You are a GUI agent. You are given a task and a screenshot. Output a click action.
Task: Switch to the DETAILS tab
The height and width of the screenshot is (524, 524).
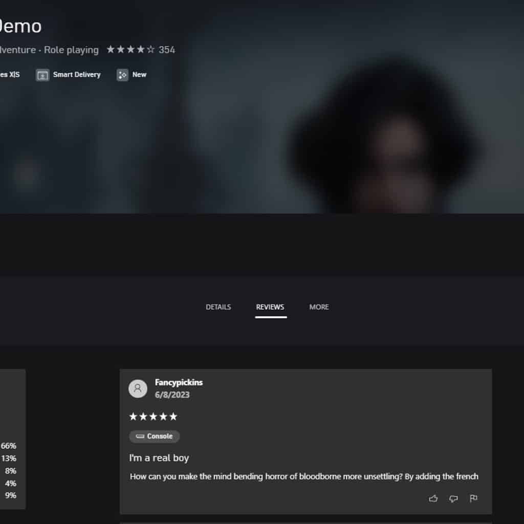click(x=218, y=307)
